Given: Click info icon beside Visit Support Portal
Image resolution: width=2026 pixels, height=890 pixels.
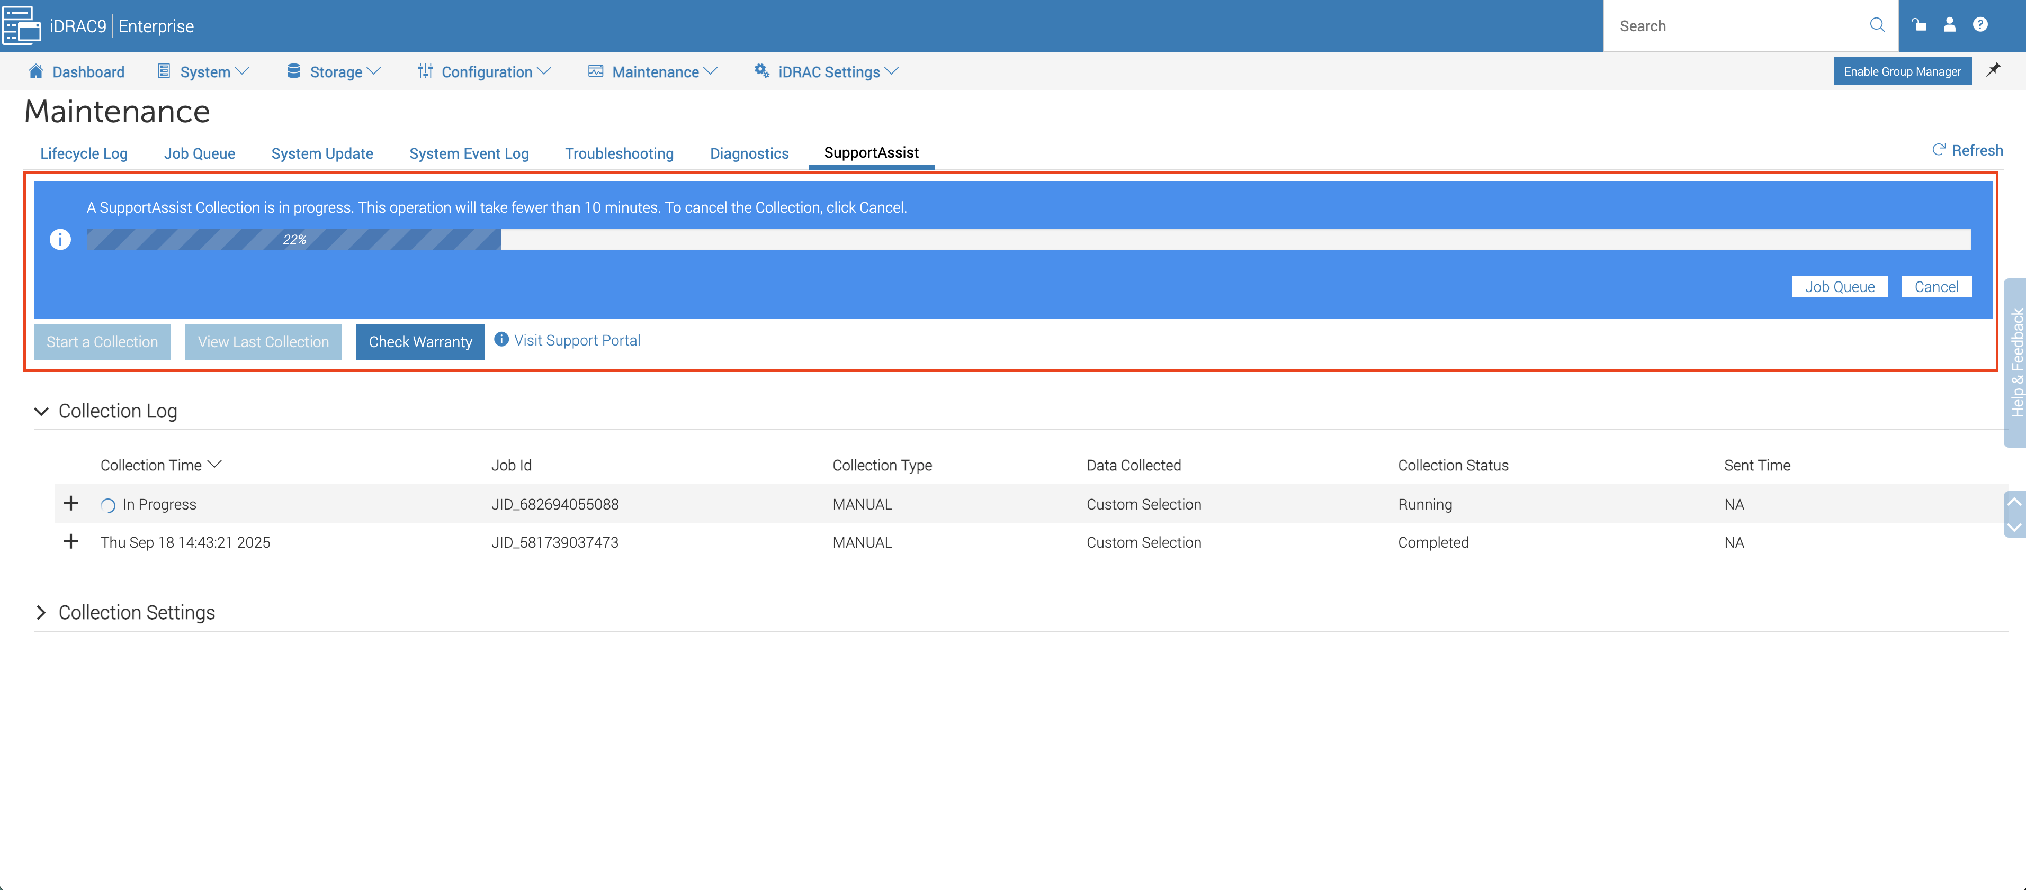Looking at the screenshot, I should (501, 339).
